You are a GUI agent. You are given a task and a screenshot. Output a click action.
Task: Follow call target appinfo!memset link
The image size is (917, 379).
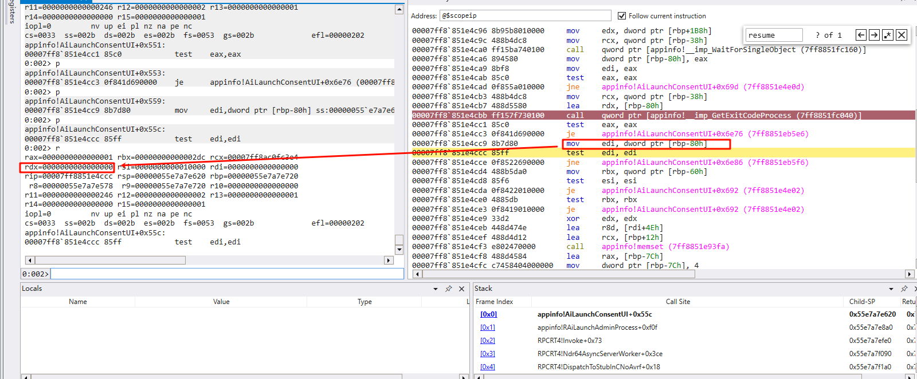point(665,247)
